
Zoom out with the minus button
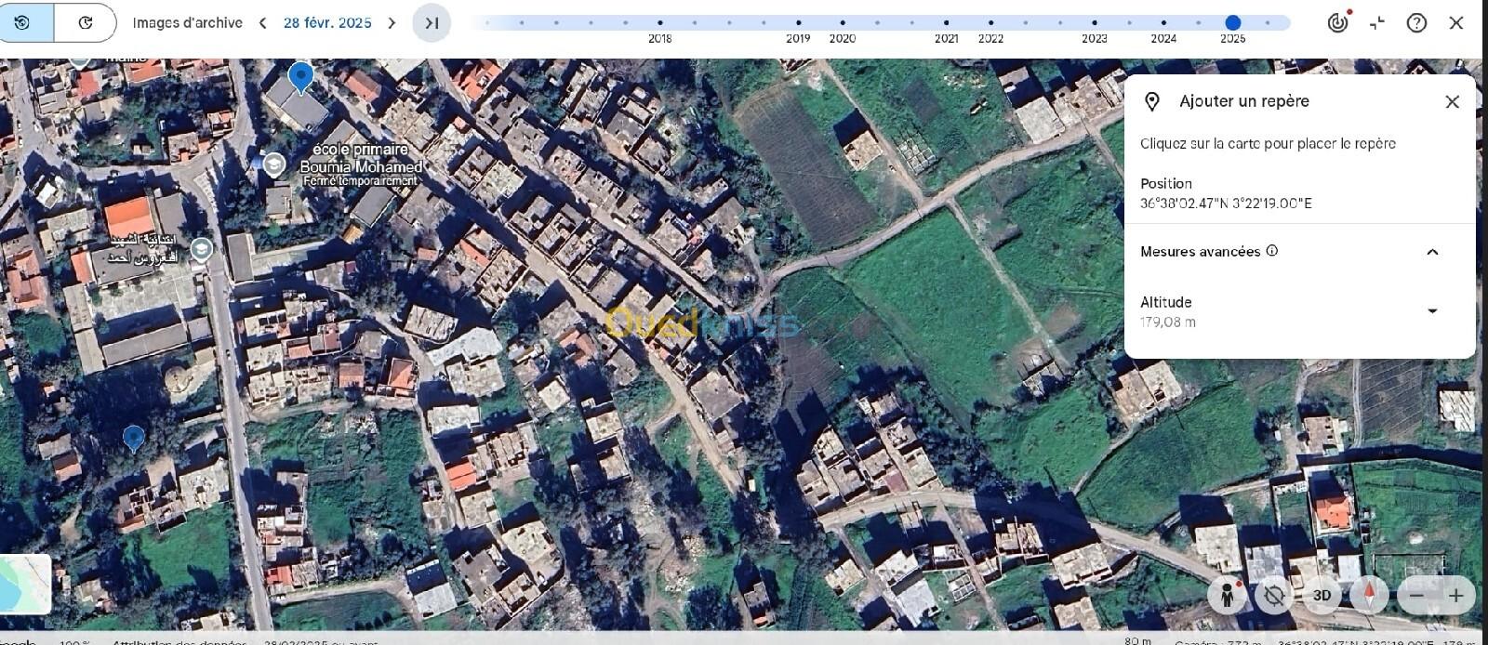pos(1416,595)
